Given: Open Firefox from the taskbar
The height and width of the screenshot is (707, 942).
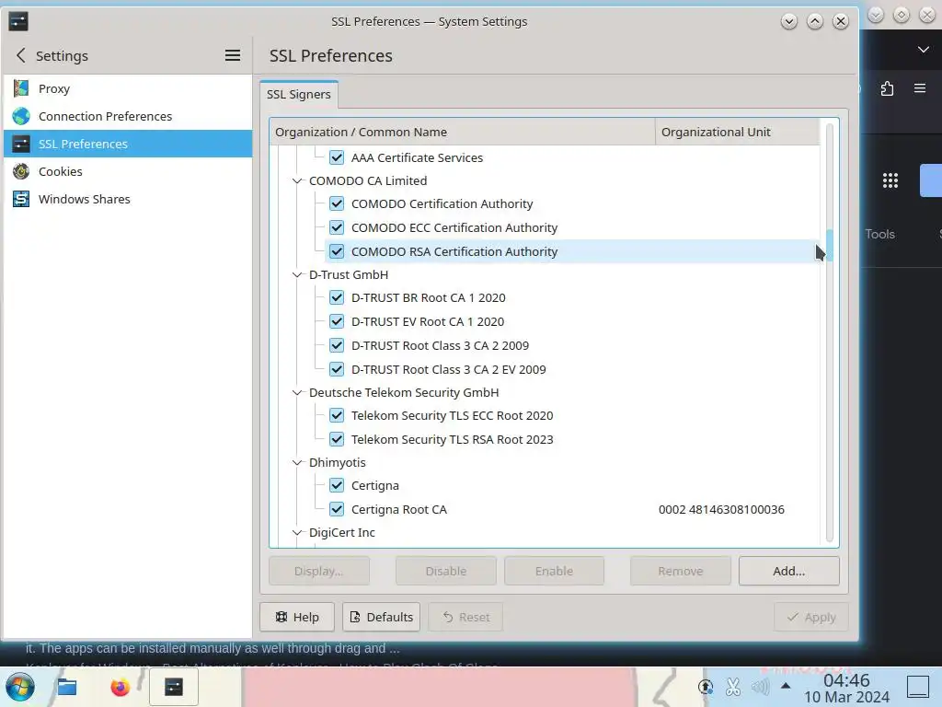Looking at the screenshot, I should [121, 687].
